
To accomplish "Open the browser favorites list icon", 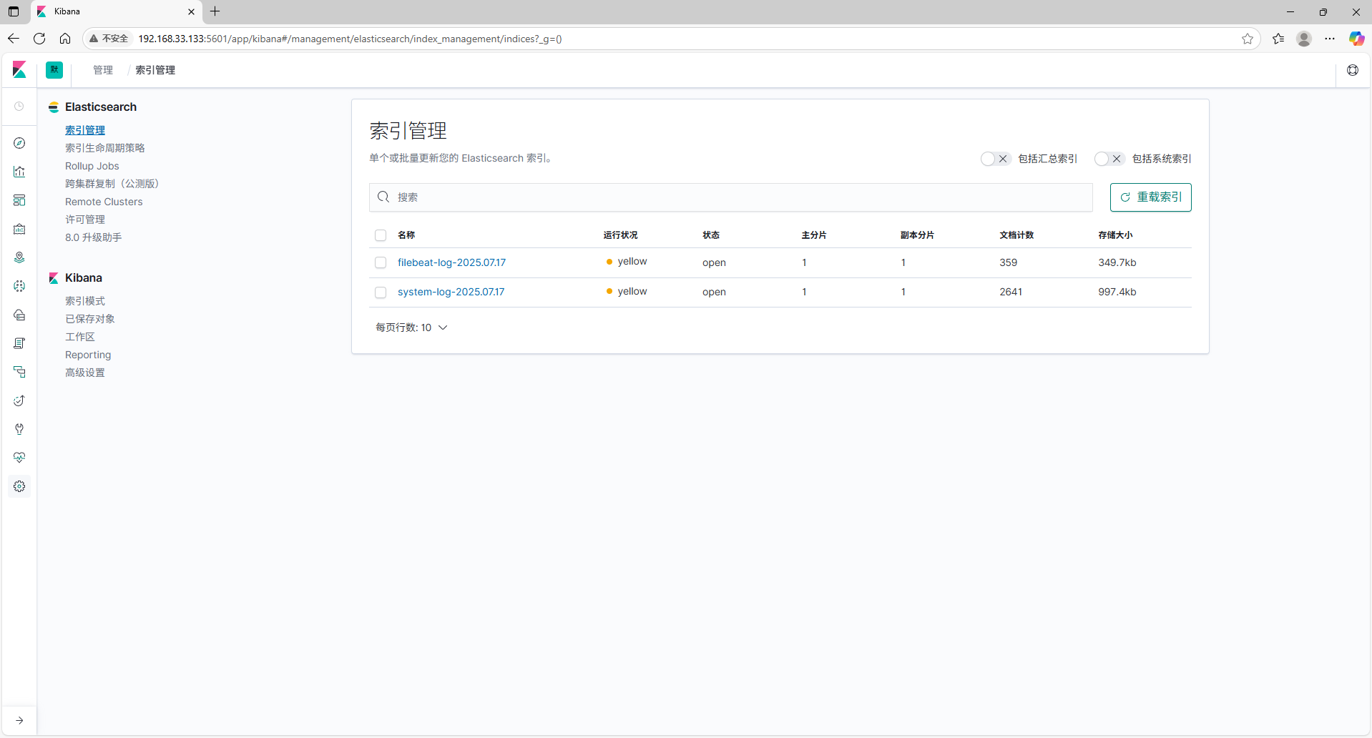I will click(1278, 39).
